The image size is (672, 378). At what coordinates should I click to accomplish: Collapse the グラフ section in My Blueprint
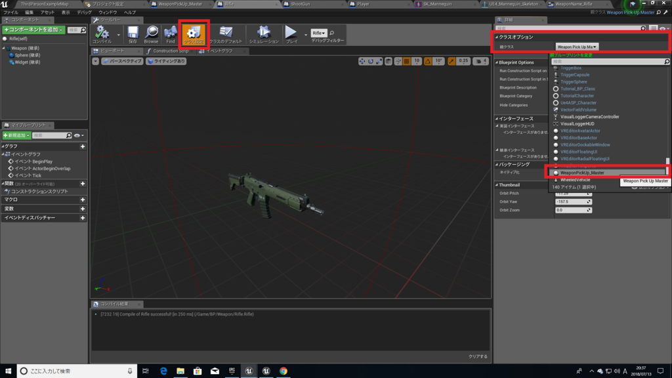pos(3,146)
